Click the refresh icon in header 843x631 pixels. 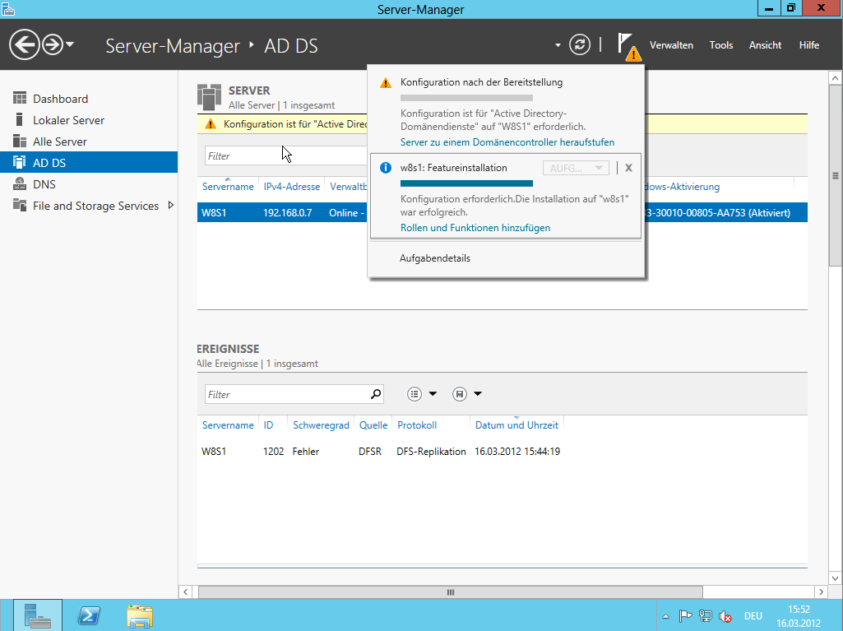pyautogui.click(x=580, y=44)
